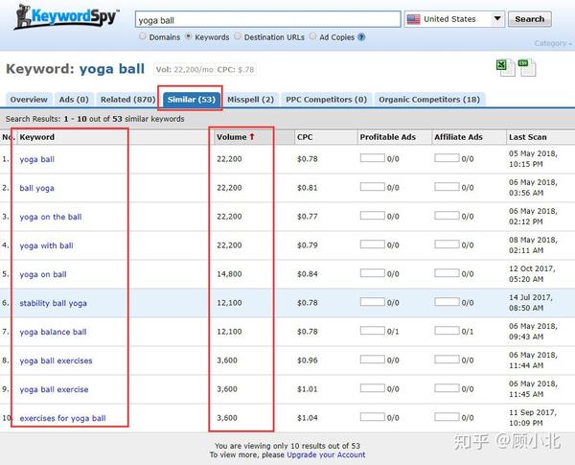575x465 pixels.
Task: Open the 'yoga with ball' link
Action: 47,245
